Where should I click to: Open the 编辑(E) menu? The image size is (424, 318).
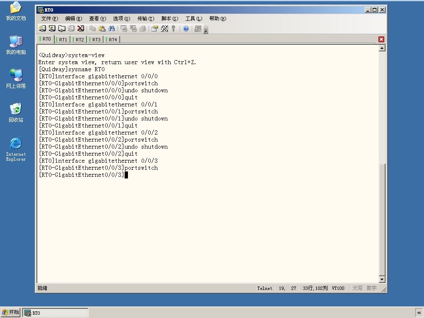pos(74,19)
